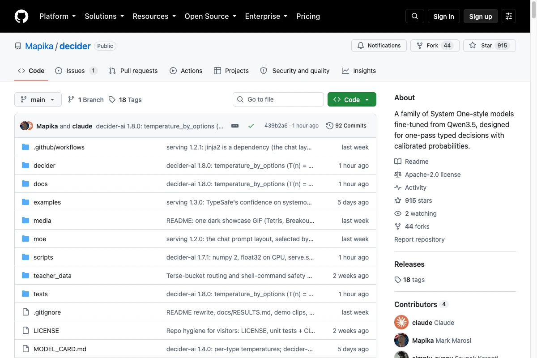This screenshot has height=358, width=537.
Task: Open the 2 watching link
Action: click(415, 213)
